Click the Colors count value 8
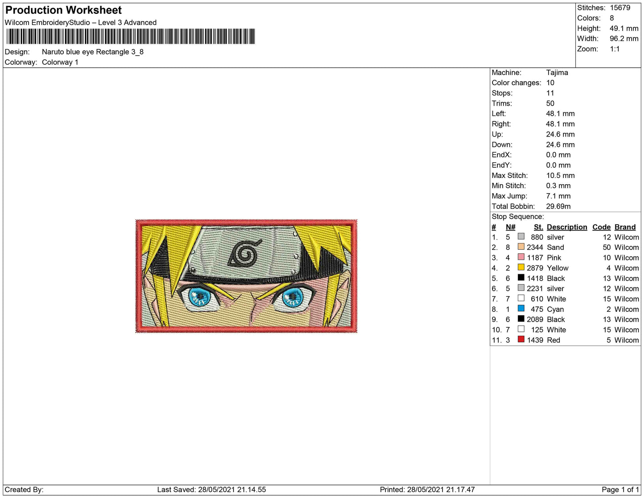This screenshot has height=496, width=644. (x=612, y=18)
